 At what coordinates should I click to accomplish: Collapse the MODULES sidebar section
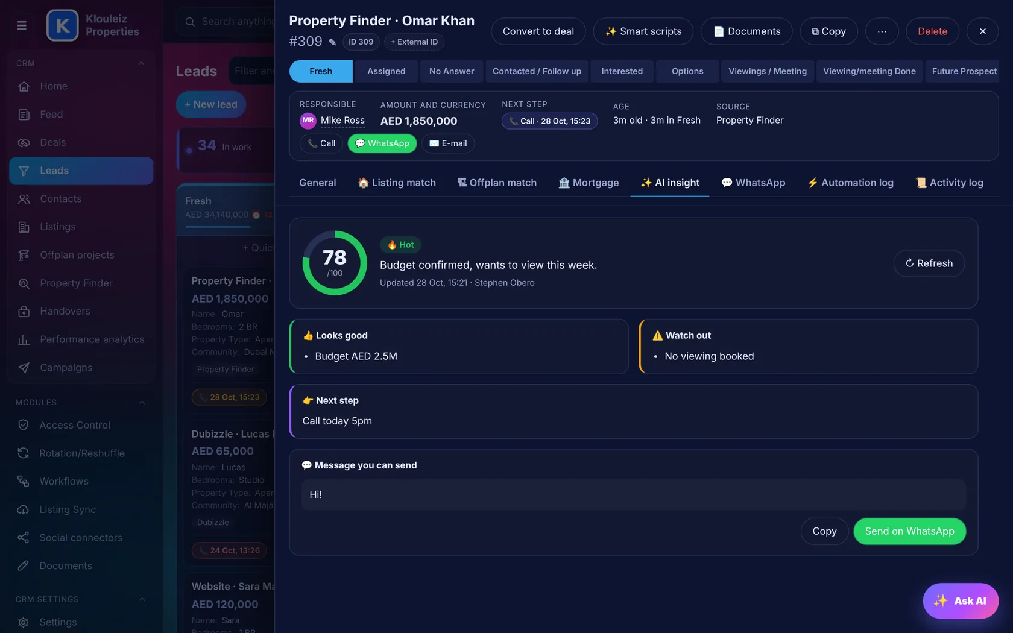tap(142, 403)
